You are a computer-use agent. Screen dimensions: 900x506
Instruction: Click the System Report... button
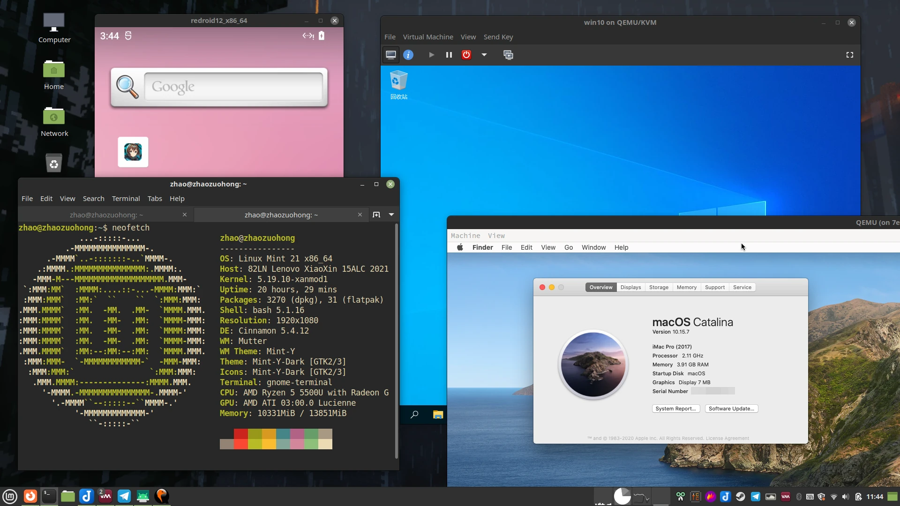point(675,409)
